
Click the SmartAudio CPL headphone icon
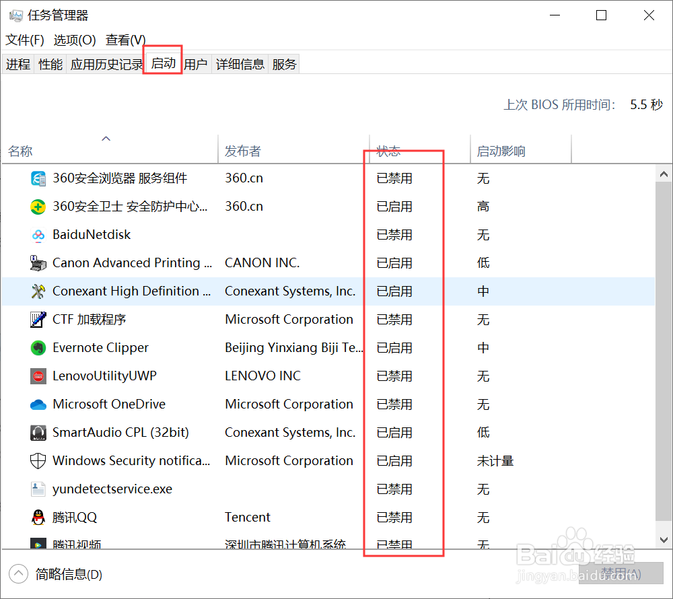38,433
